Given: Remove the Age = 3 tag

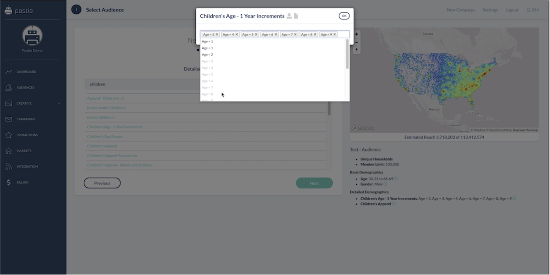Looking at the screenshot, I should 217,35.
